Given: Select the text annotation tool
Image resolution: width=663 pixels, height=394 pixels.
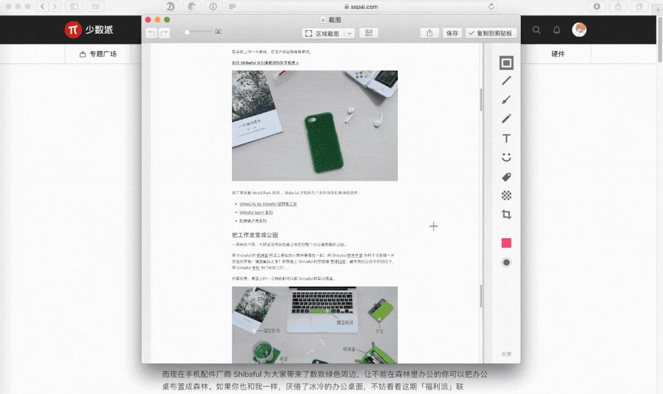Looking at the screenshot, I should 506,139.
